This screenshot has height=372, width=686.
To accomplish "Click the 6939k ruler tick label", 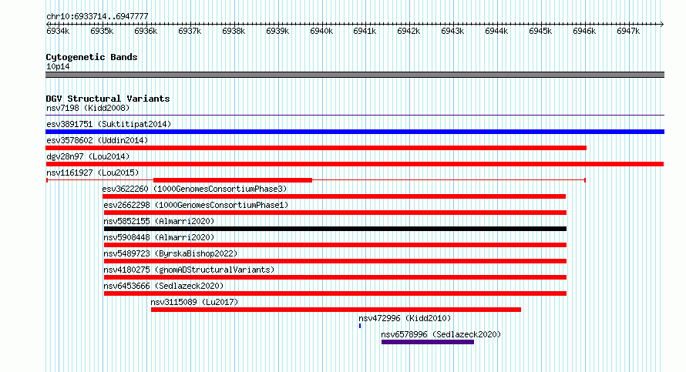I will pyautogui.click(x=277, y=31).
